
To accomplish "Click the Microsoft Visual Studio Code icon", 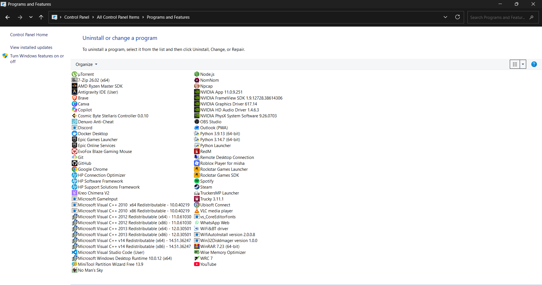I will (75, 252).
